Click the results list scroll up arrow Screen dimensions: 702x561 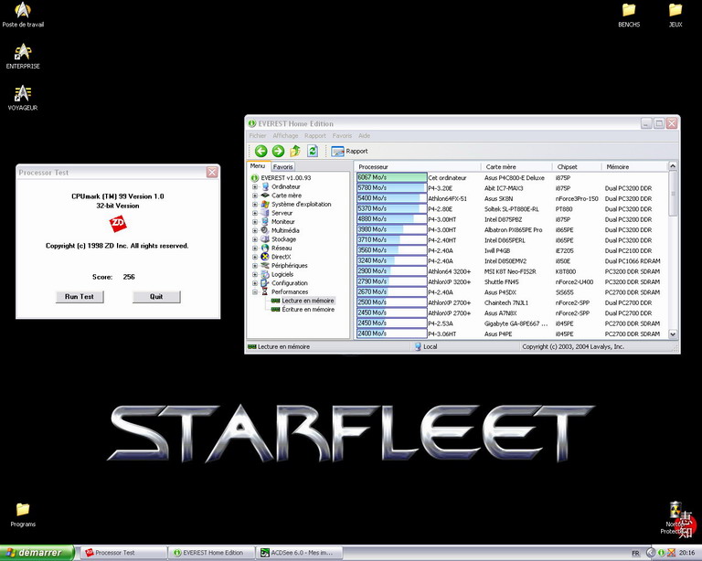(673, 166)
